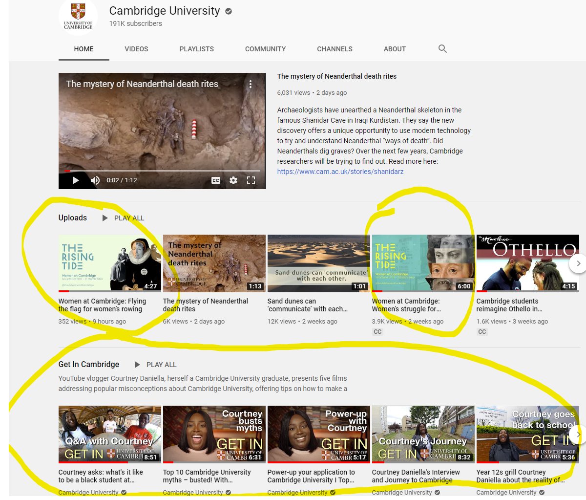
Task: Open the Othello video thumbnail
Action: [x=528, y=263]
